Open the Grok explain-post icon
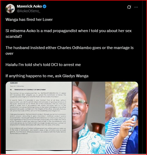This screenshot has height=155, width=147. click(x=129, y=7)
